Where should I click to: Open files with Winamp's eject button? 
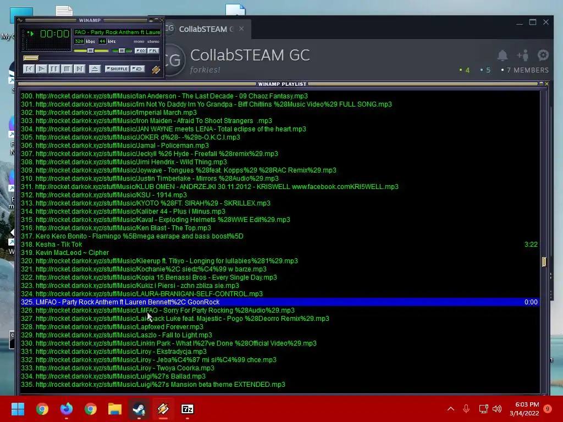tap(95, 69)
